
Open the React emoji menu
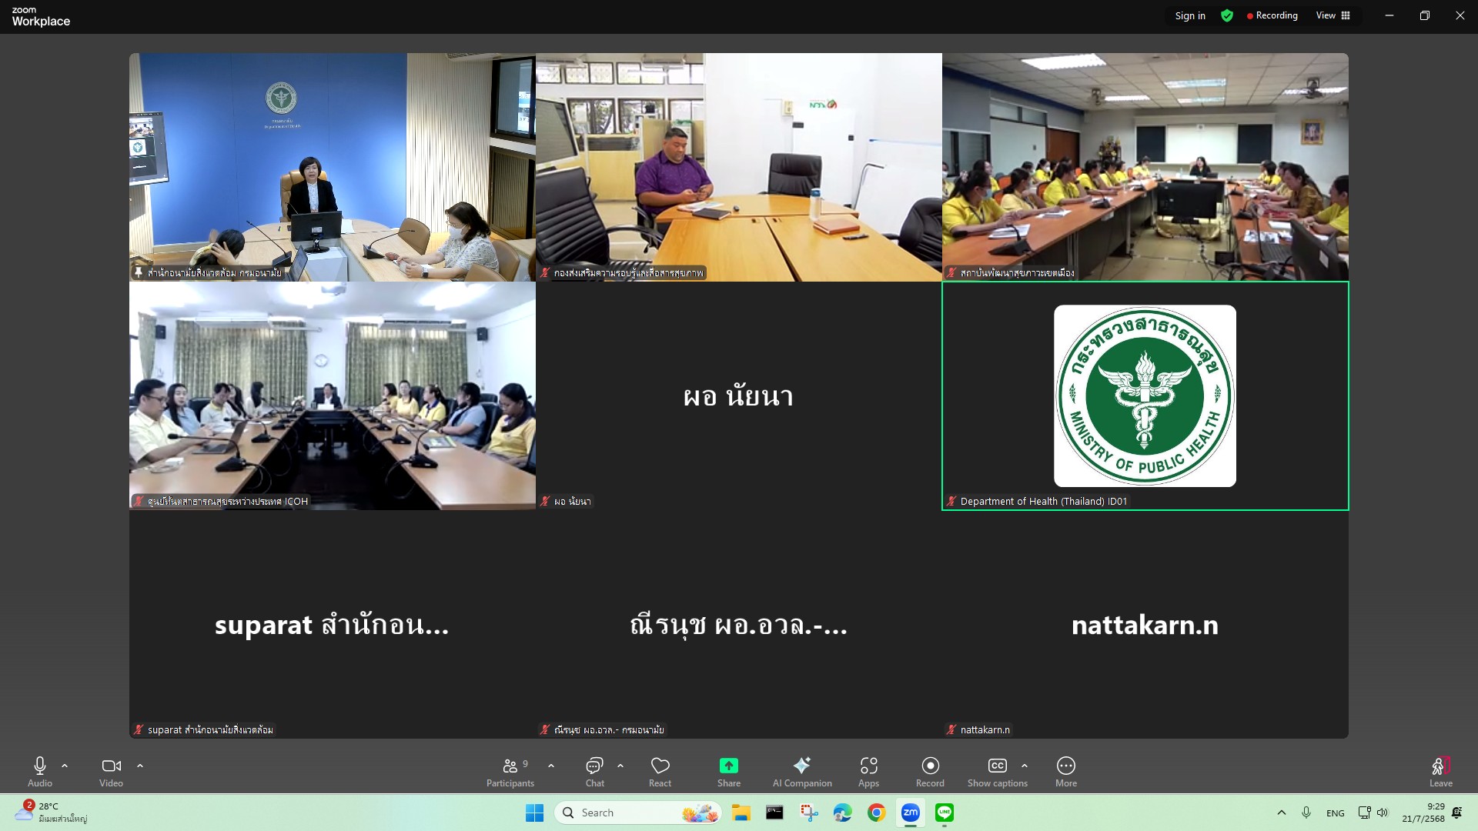pos(660,772)
